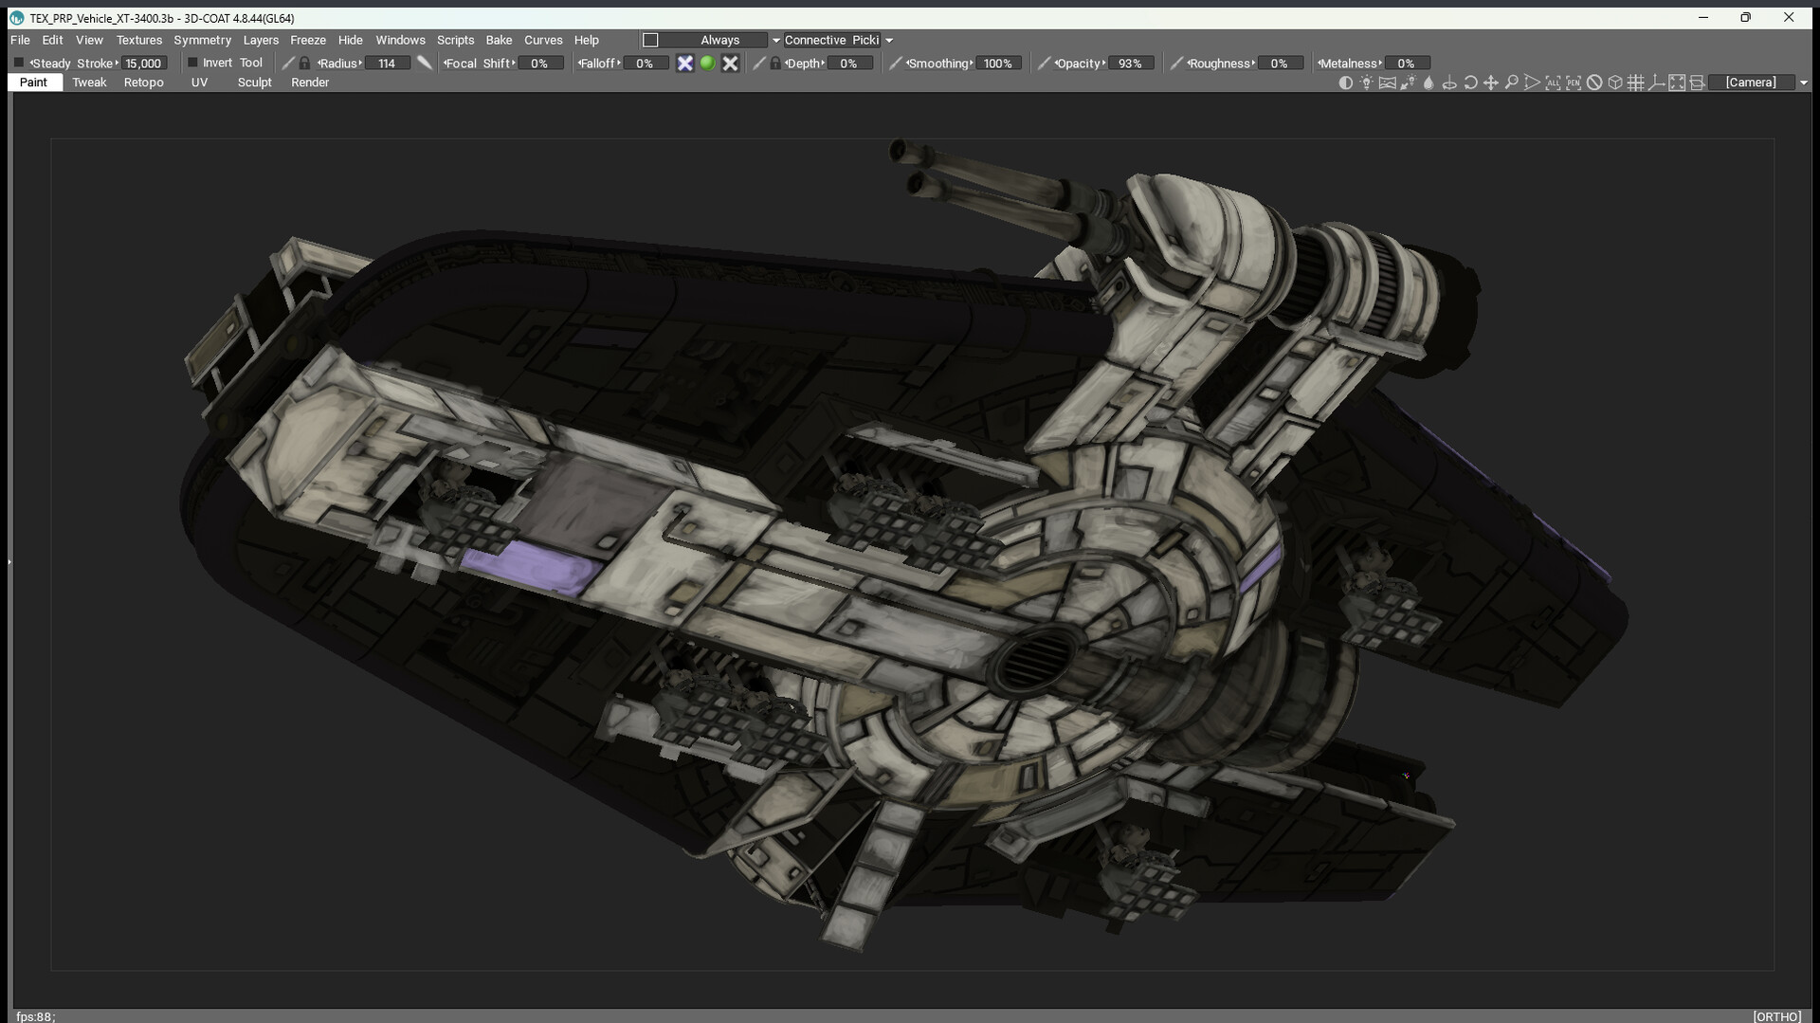Enable the Steady Stroke checkbox
The image size is (1820, 1023).
[19, 63]
